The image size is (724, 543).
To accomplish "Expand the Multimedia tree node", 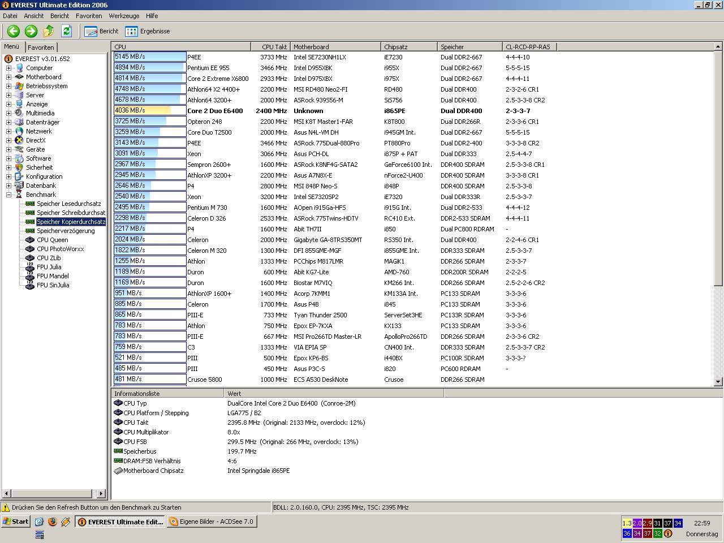I will tap(8, 113).
